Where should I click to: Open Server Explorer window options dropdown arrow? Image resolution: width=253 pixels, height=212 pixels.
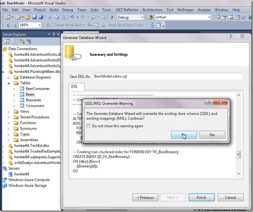point(49,34)
